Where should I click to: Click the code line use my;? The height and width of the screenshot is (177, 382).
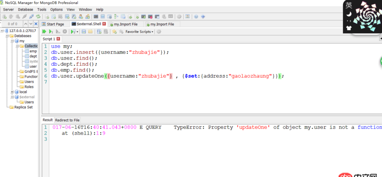pos(62,46)
